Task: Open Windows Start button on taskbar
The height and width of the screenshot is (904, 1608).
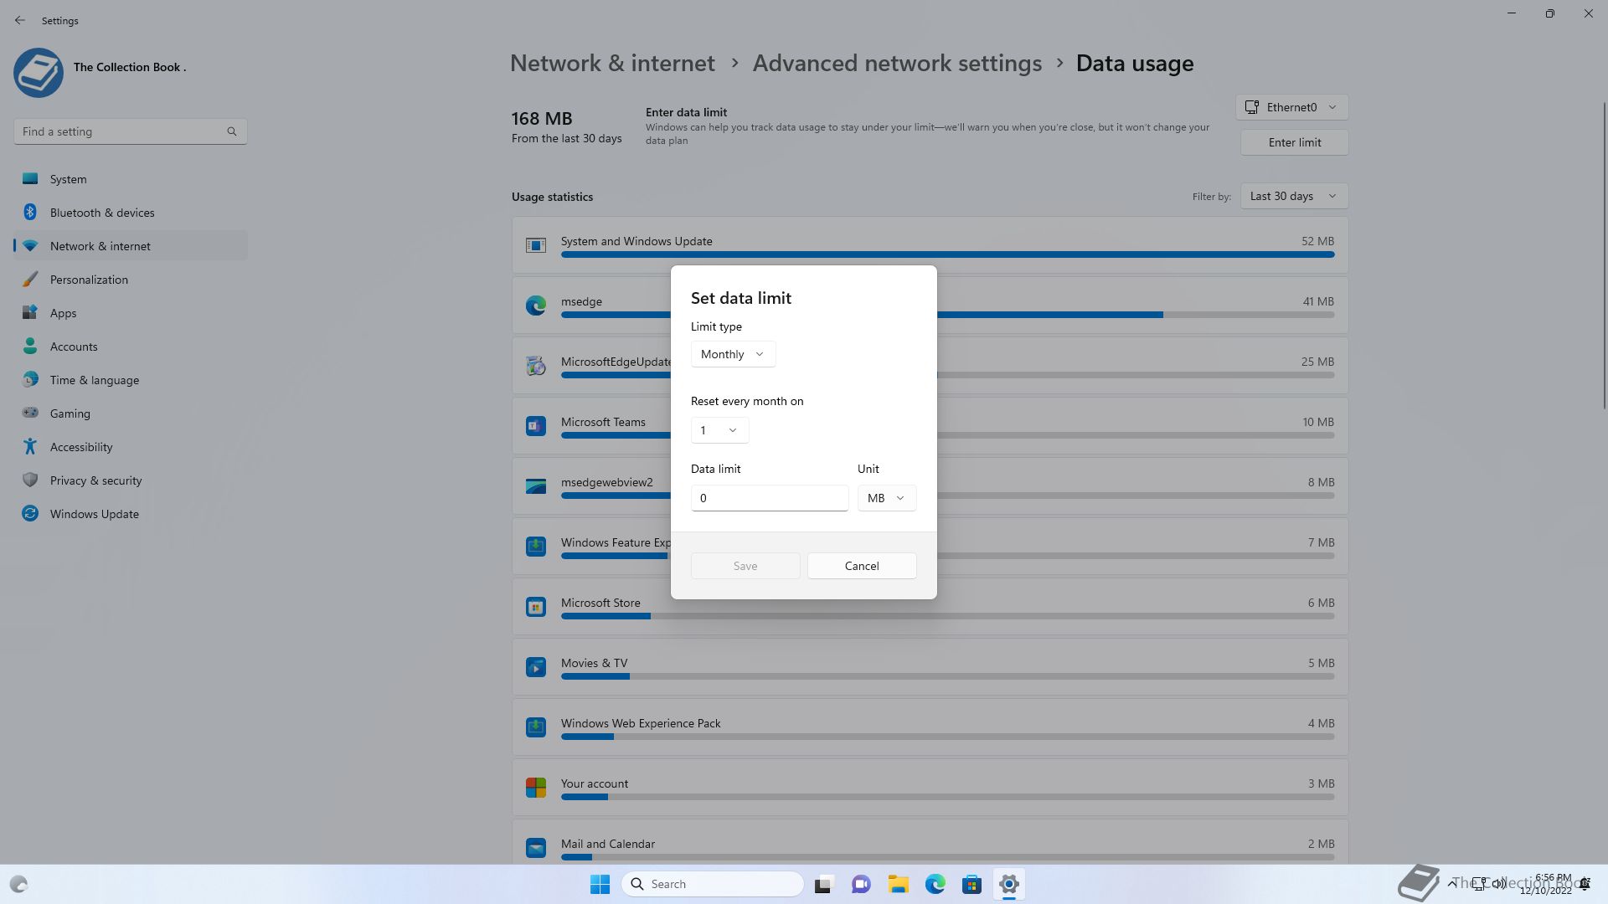Action: coord(600,884)
